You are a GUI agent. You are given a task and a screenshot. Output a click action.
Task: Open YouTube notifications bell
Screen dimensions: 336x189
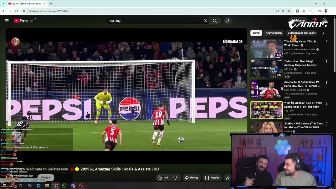point(313,20)
